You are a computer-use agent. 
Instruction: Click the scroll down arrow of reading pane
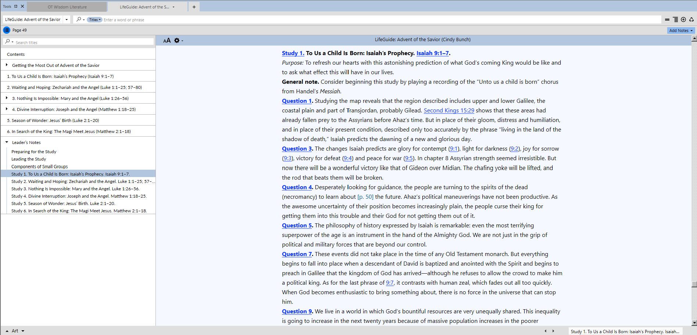(x=694, y=323)
